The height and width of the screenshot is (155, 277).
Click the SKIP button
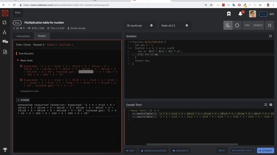coord(130,151)
